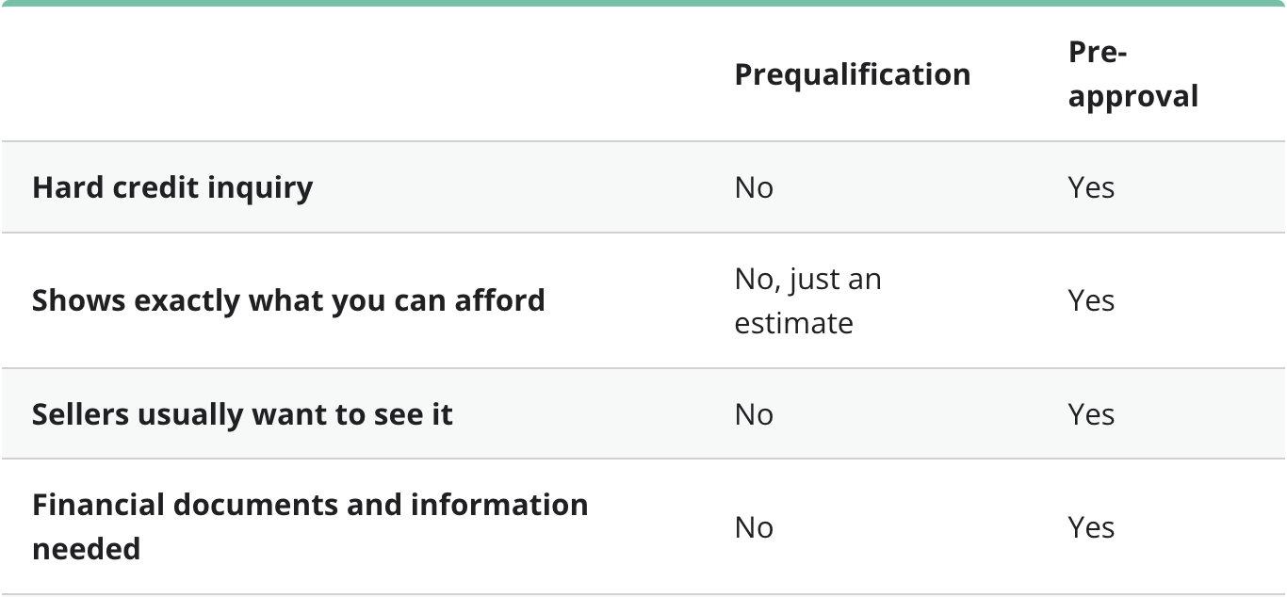Viewport: 1287px width, 597px height.
Task: Click the word 'approval' in the header
Action: [1132, 96]
